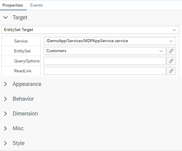The width and height of the screenshot is (182, 151).
Task: Click the ReadLink property label
Action: coord(23,71)
